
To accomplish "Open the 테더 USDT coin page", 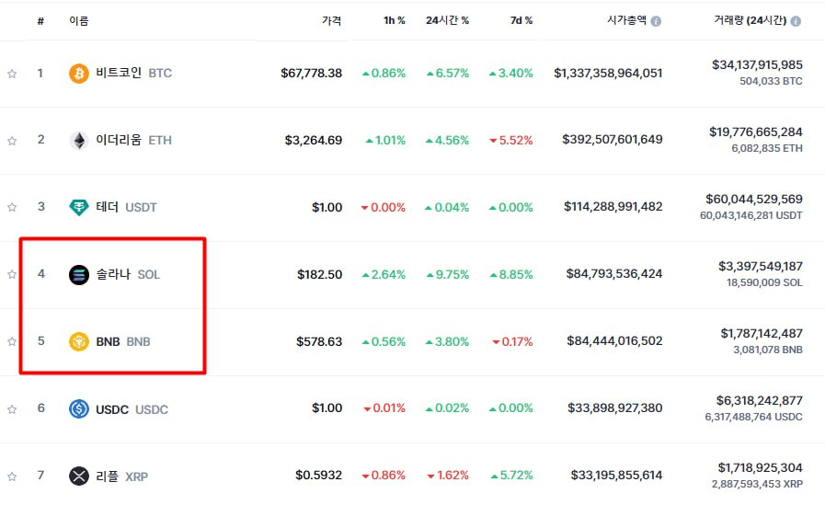I will (126, 207).
